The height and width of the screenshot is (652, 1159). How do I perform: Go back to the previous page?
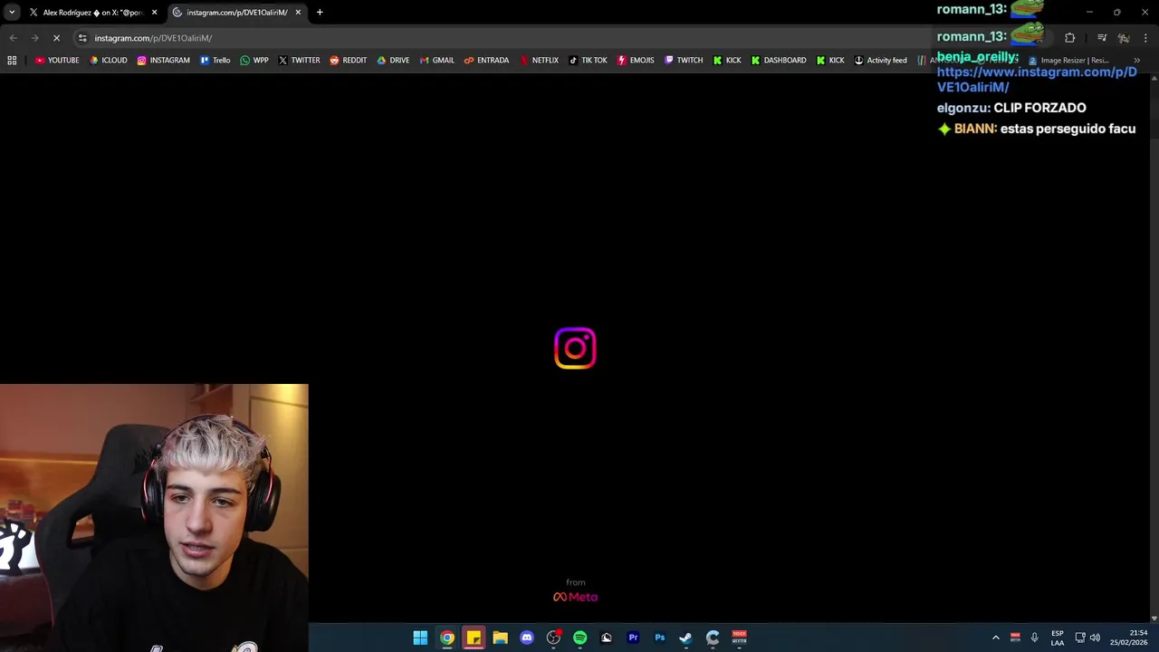coord(13,38)
